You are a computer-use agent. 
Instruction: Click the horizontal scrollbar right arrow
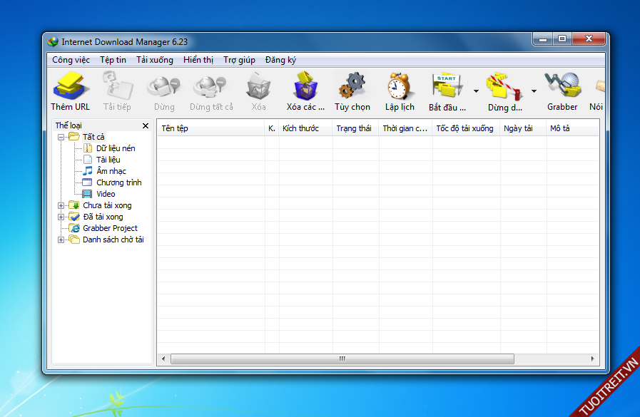click(593, 359)
